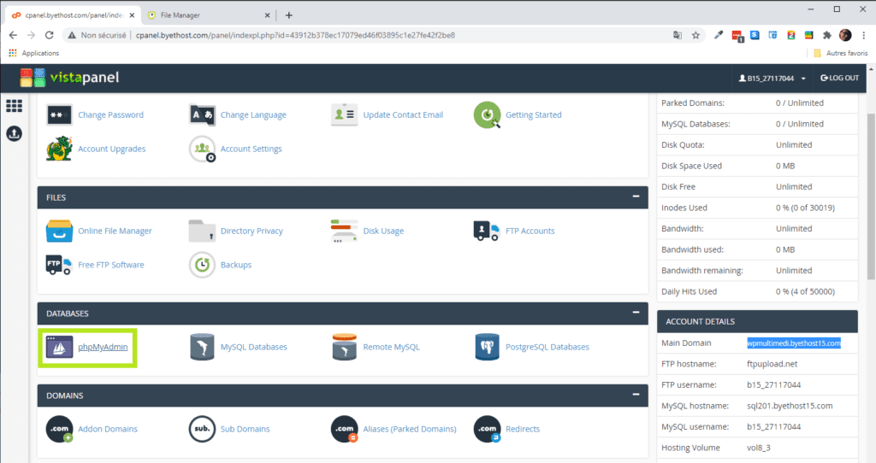Collapse the FILES section
This screenshot has height=463, width=876.
[x=636, y=196]
